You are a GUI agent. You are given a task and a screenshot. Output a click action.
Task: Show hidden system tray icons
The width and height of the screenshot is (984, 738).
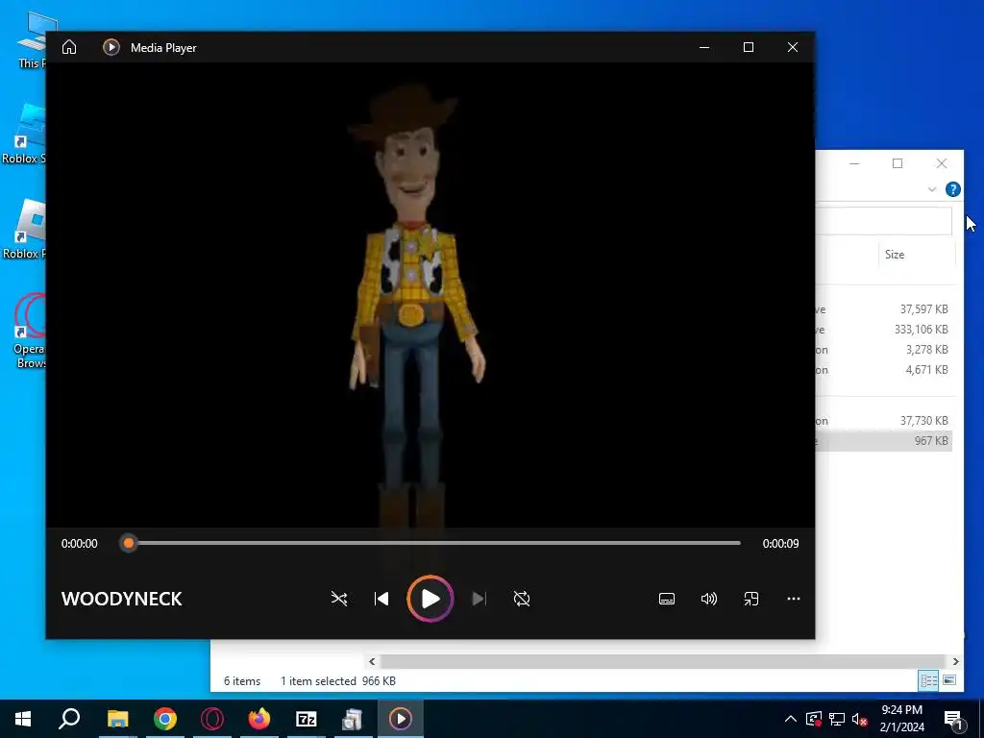pos(791,719)
